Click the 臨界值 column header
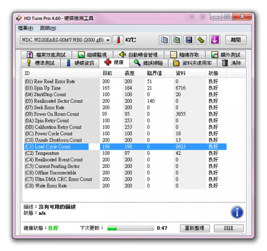267x251 pixels. coord(159,73)
